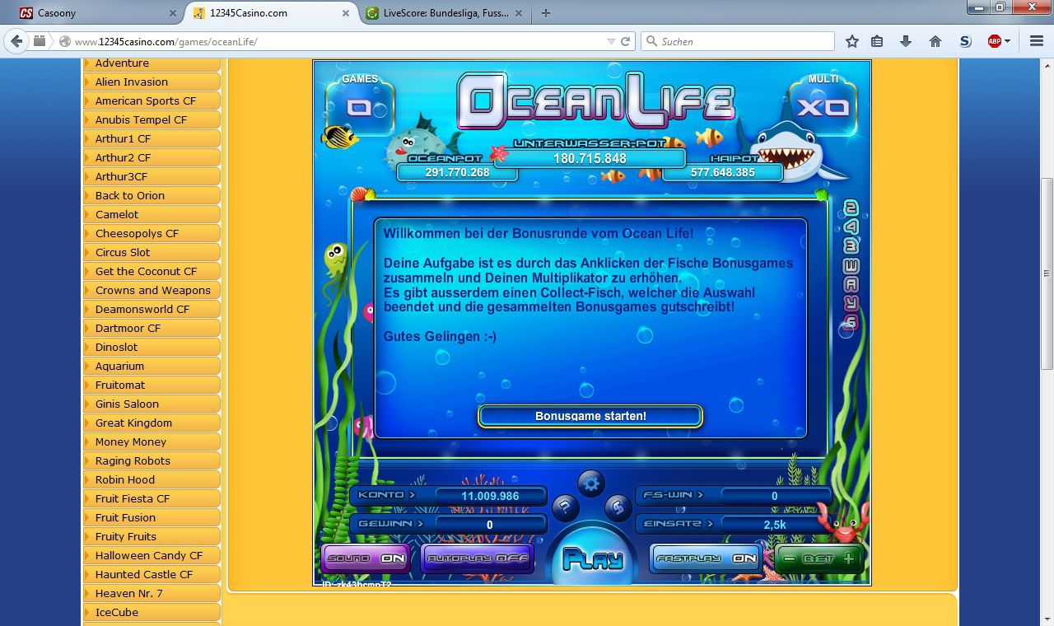
Task: Open Anubis Tempel CF game
Action: [x=152, y=119]
